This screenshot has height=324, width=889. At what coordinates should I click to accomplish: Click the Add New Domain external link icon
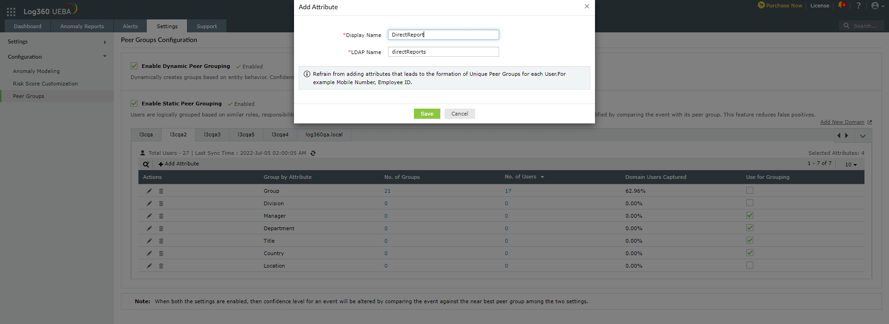(x=870, y=122)
